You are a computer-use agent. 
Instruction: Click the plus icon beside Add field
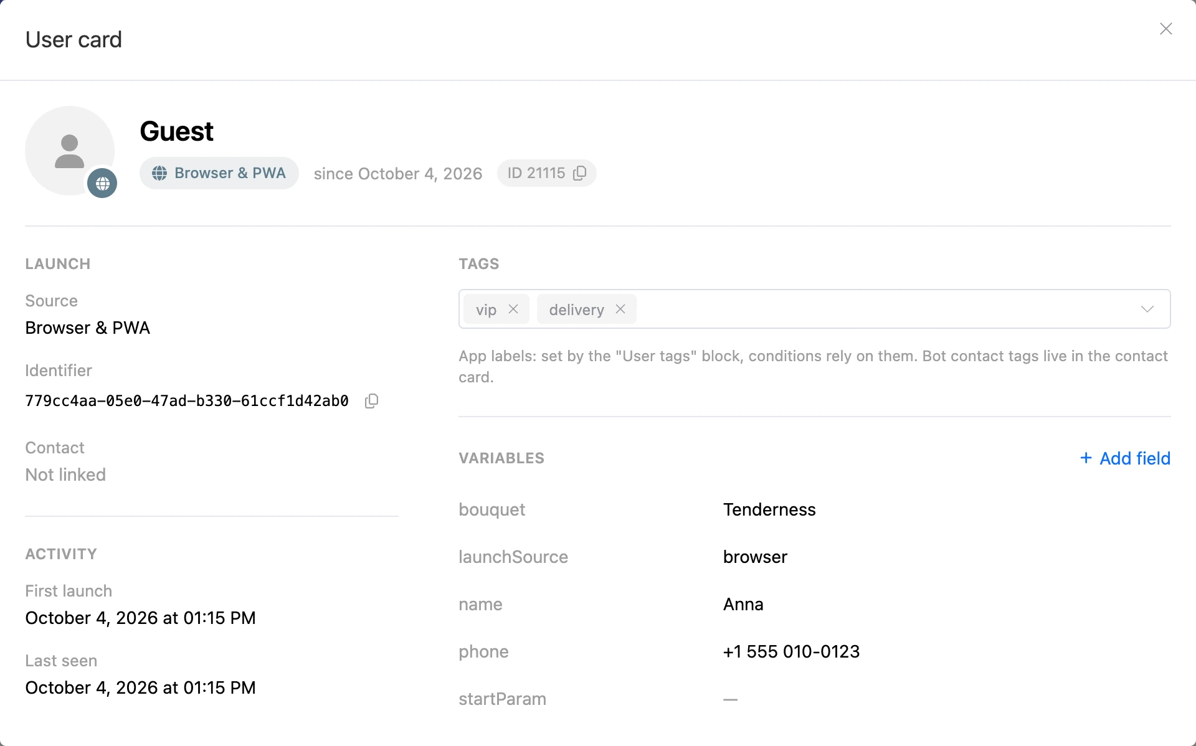point(1086,458)
